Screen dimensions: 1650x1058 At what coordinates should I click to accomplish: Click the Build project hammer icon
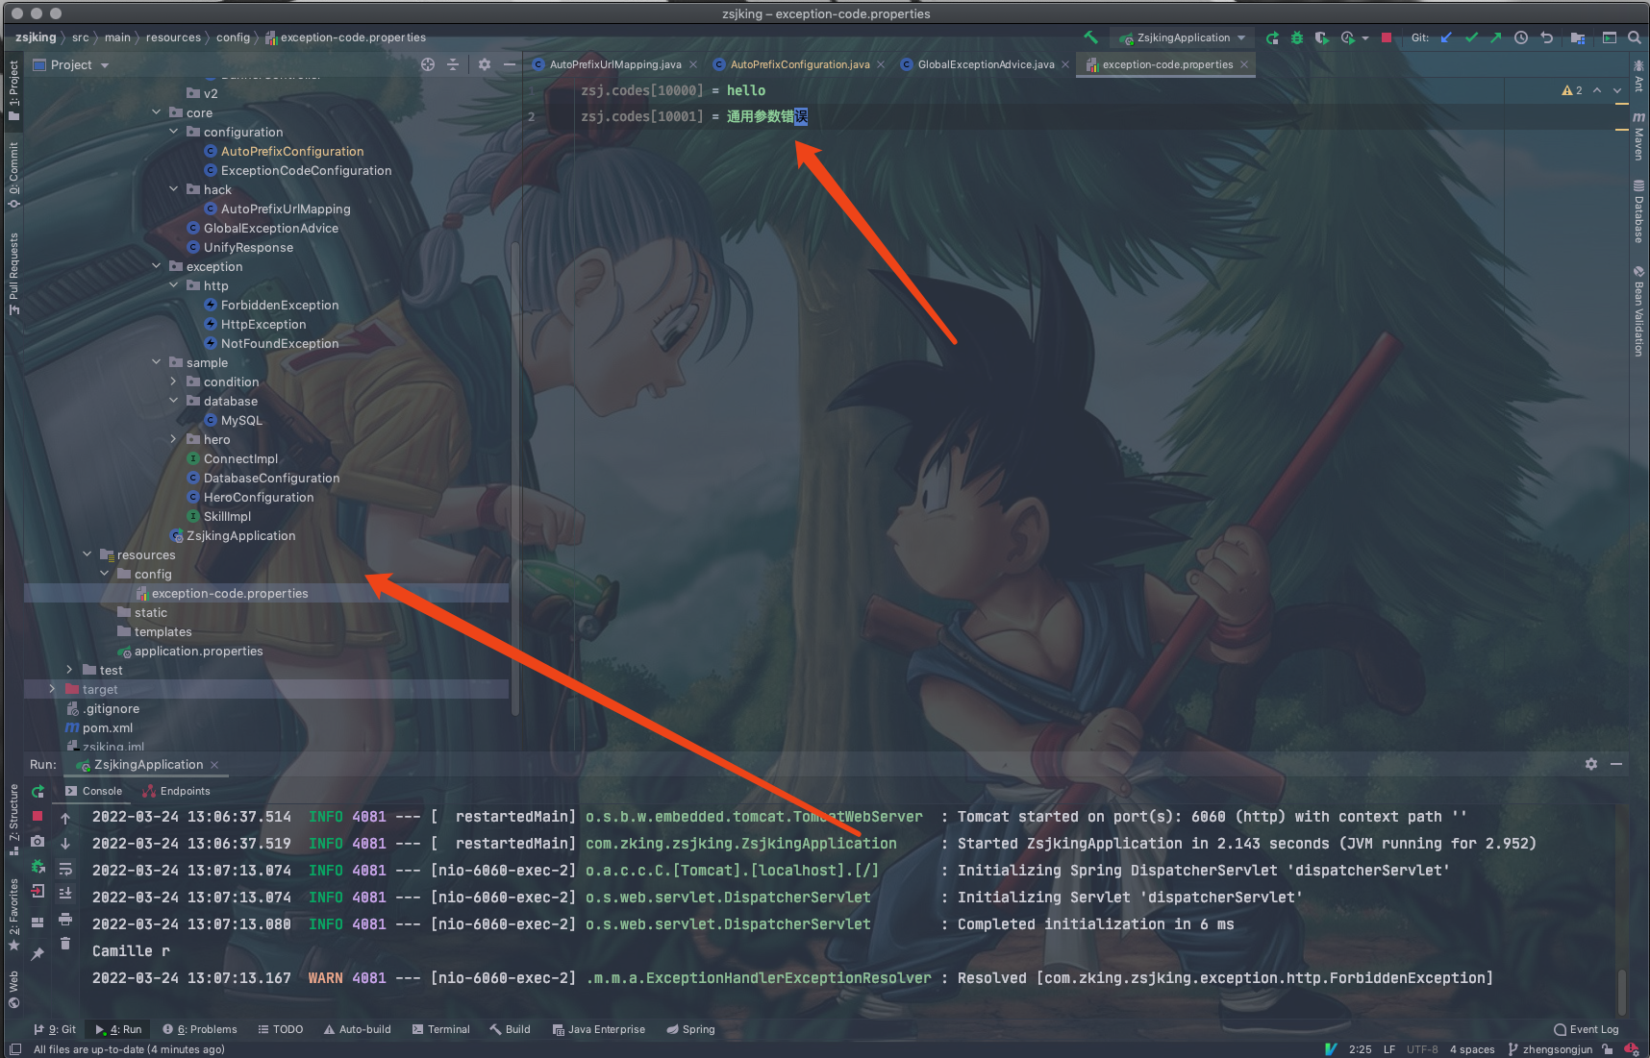click(1090, 37)
